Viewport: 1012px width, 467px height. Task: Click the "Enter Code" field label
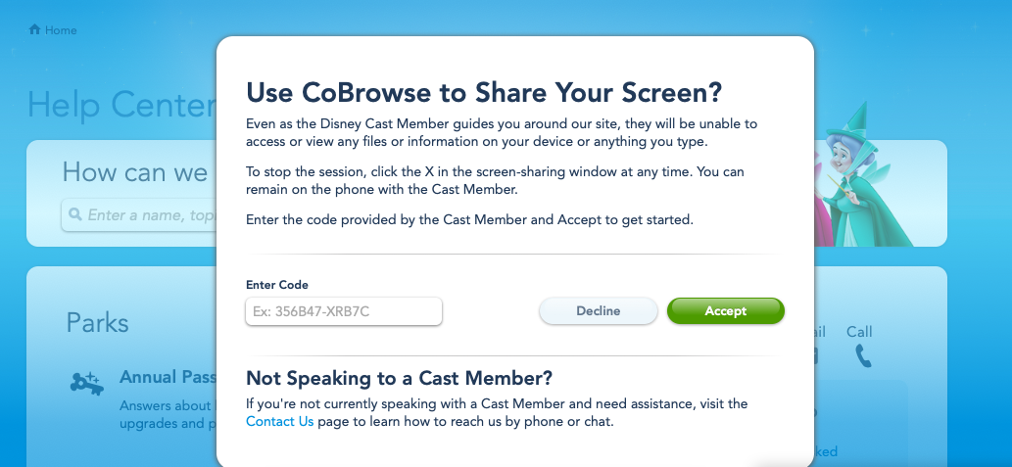[x=277, y=285]
